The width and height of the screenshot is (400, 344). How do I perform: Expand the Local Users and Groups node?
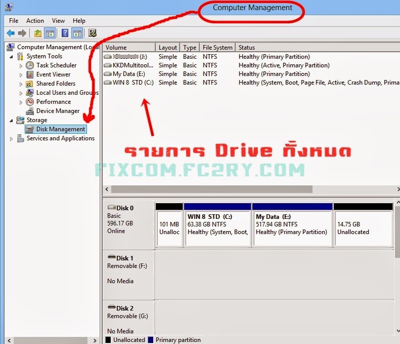pyautogui.click(x=21, y=93)
